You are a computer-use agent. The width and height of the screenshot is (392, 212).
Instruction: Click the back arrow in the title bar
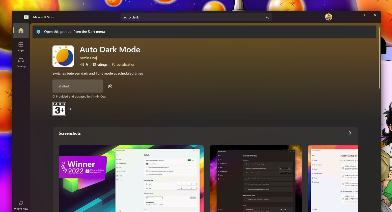click(x=18, y=17)
